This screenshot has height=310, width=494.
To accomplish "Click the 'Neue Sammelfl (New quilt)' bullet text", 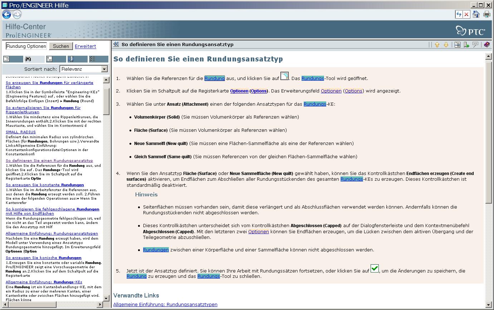I will (x=161, y=143).
